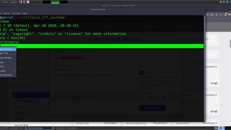Choose Copy from context menu

point(8,62)
